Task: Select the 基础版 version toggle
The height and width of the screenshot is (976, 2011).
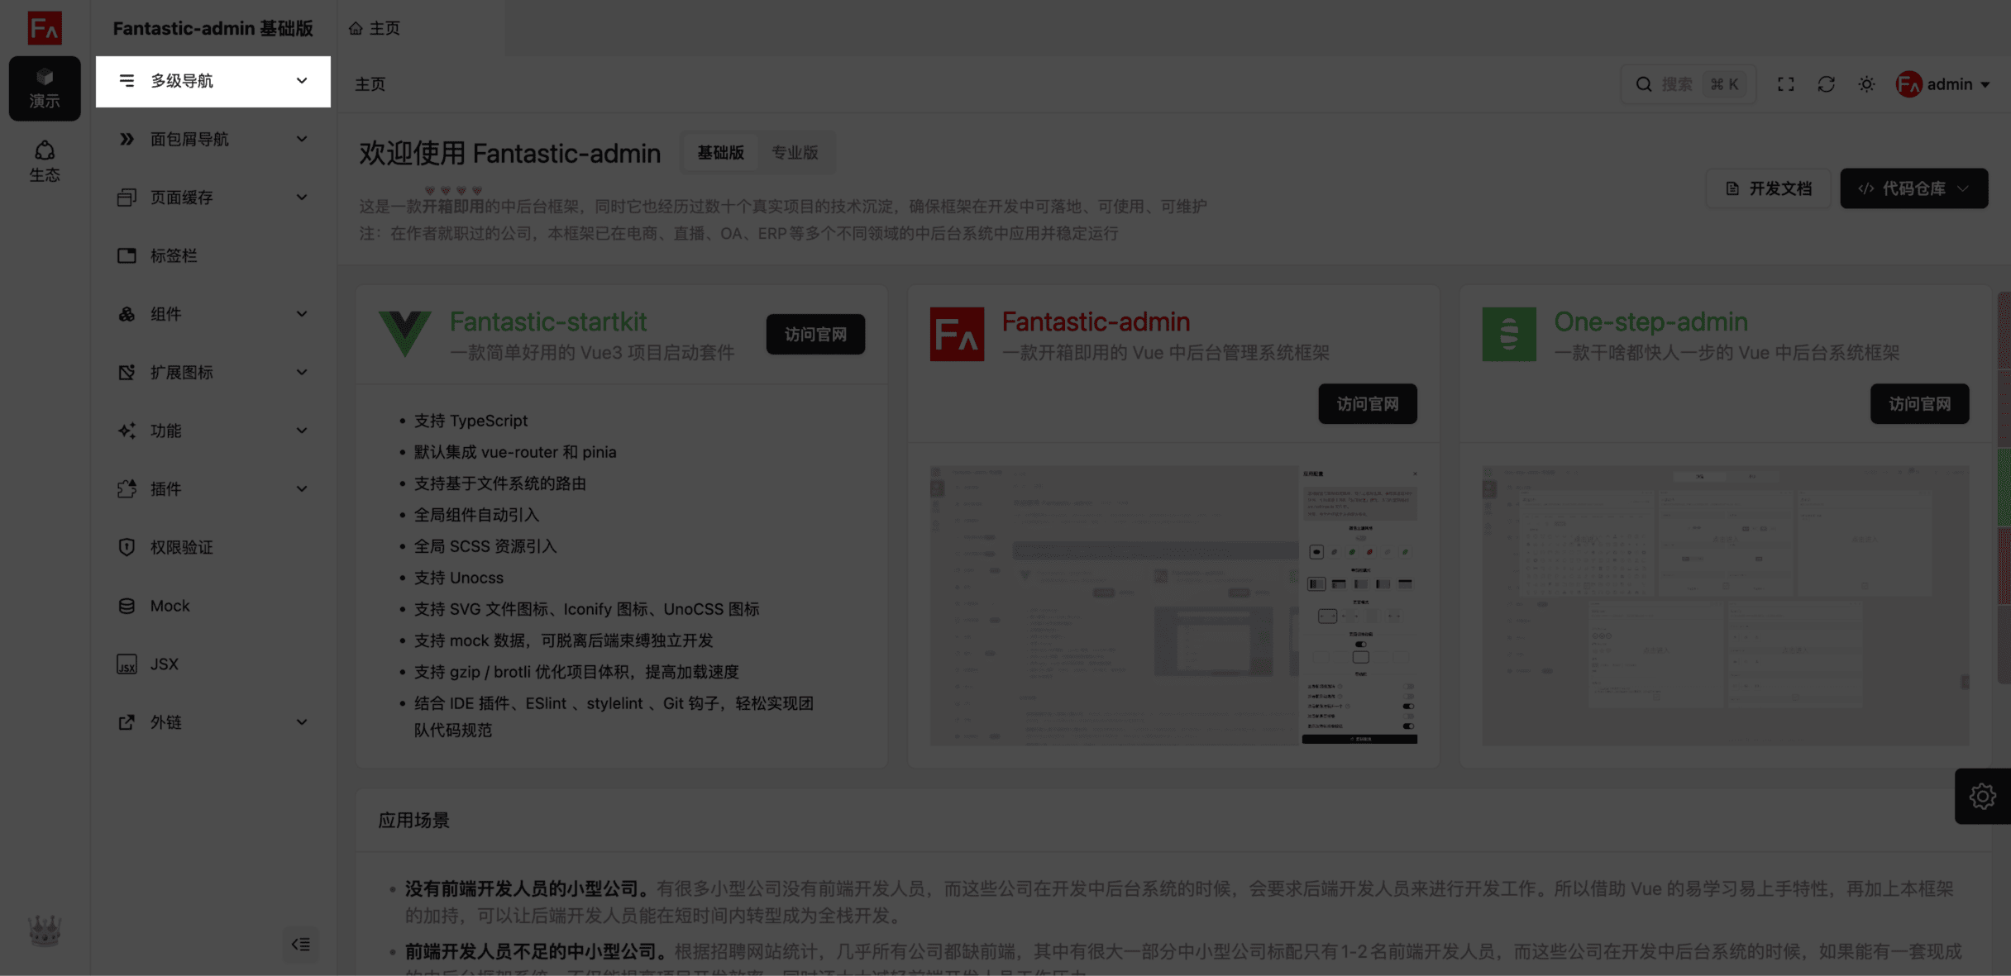Action: point(720,153)
